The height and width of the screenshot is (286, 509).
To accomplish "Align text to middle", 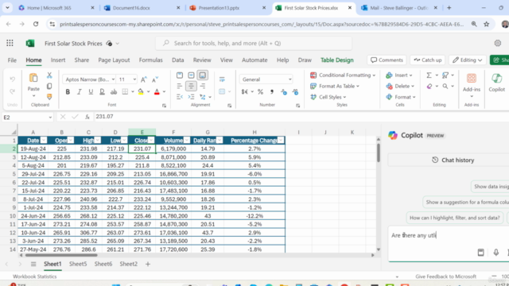I will pyautogui.click(x=191, y=75).
